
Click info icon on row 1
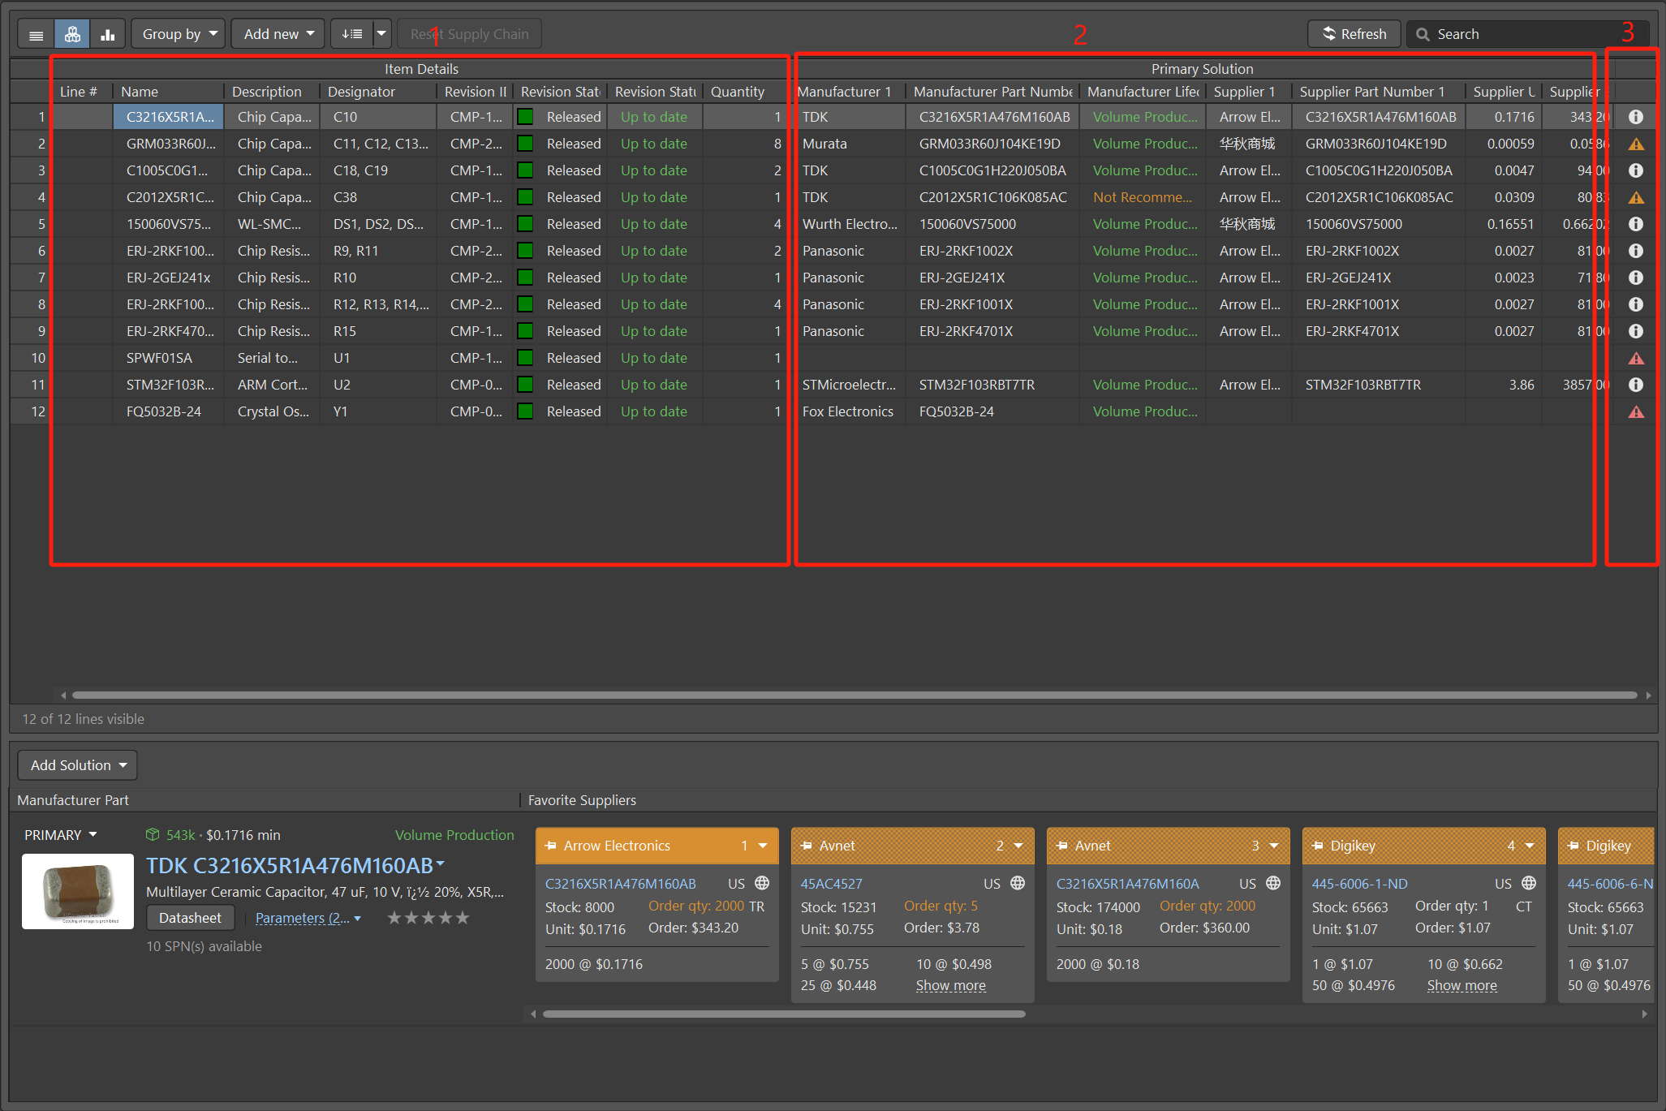pos(1635,117)
